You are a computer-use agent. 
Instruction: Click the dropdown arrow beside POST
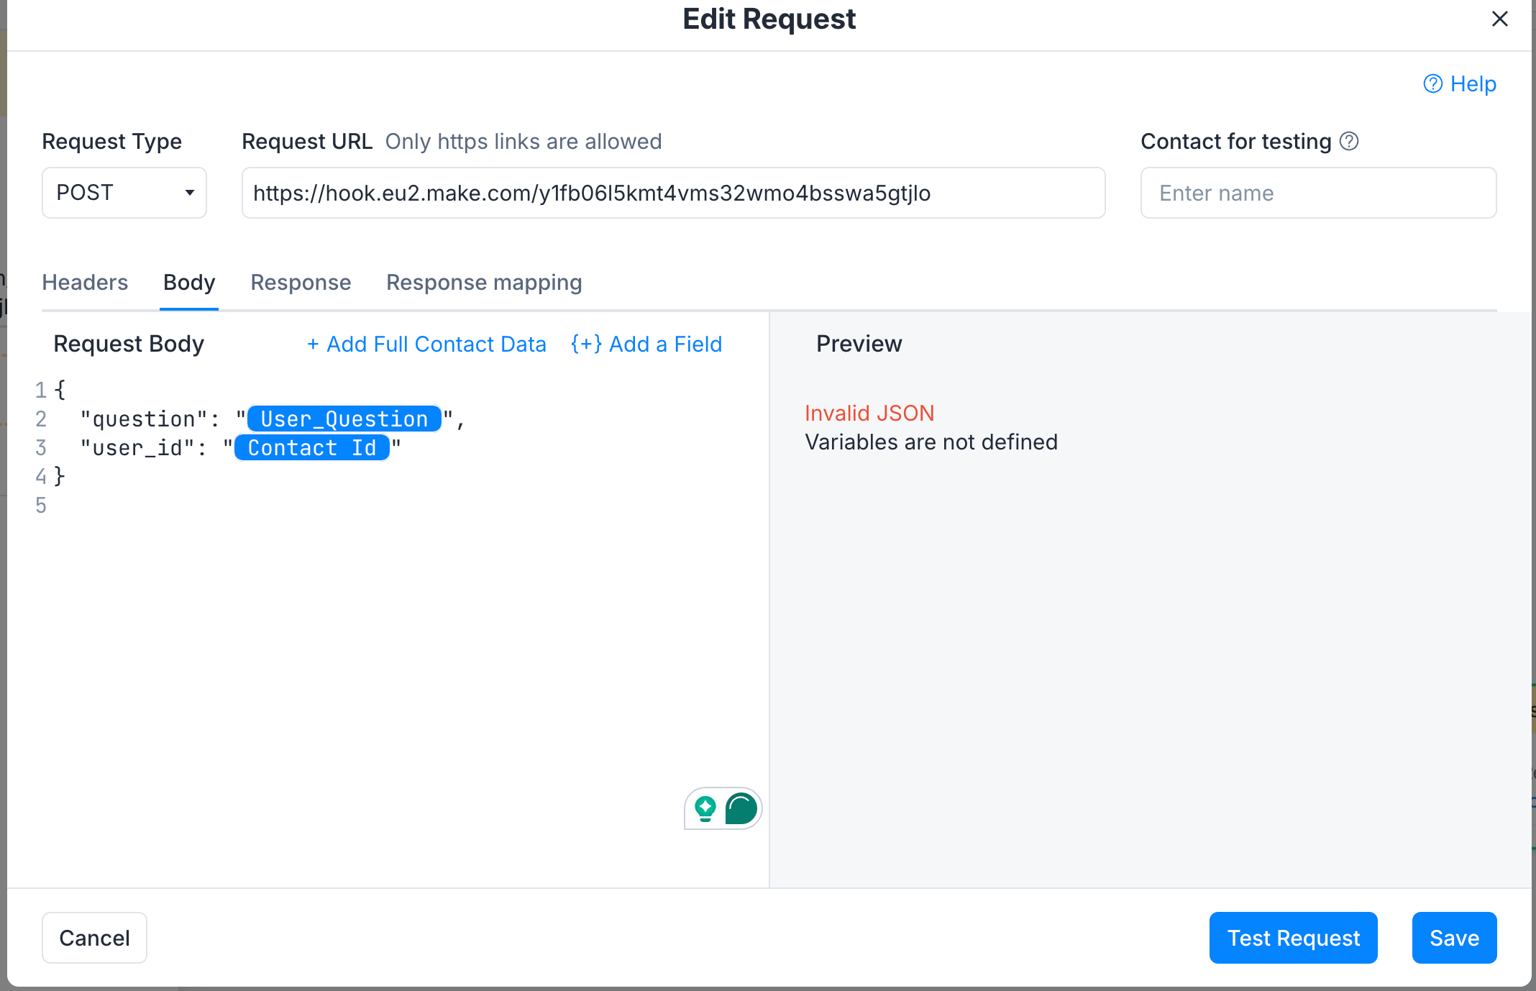(190, 193)
